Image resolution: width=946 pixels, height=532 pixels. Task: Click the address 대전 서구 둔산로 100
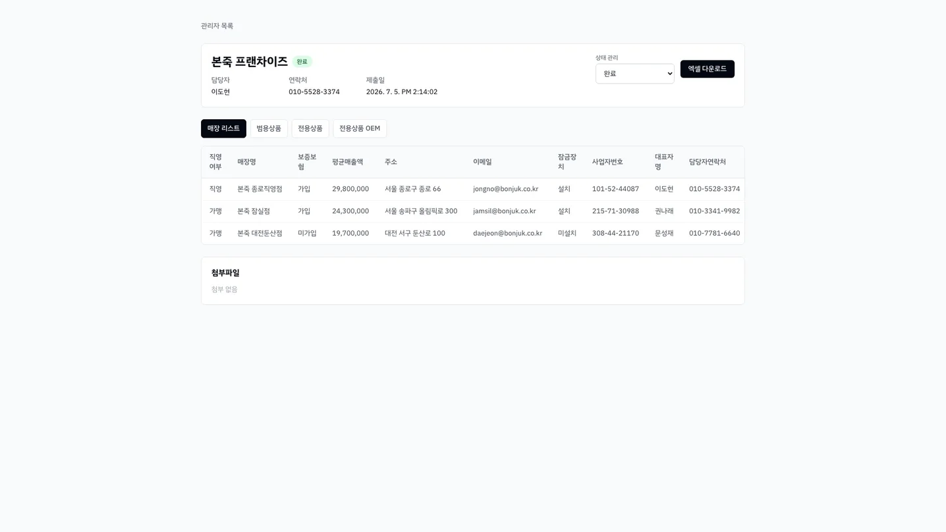tap(415, 234)
